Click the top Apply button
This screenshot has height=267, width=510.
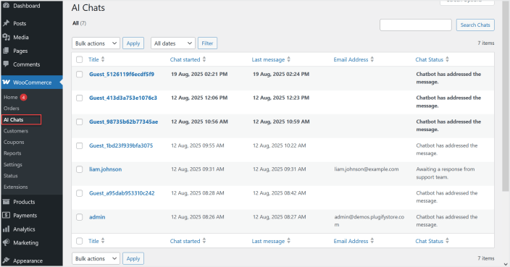[x=133, y=43]
